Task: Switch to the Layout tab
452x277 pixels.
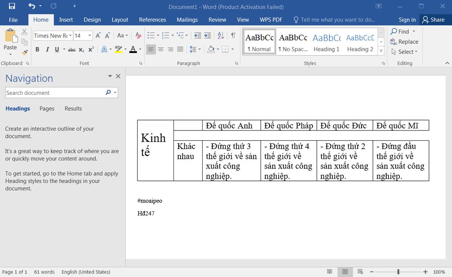Action: (x=120, y=20)
